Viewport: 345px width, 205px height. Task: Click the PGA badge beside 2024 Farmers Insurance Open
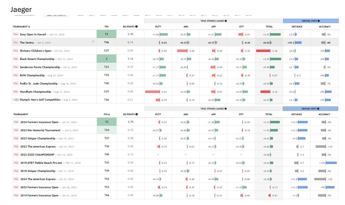[16, 122]
